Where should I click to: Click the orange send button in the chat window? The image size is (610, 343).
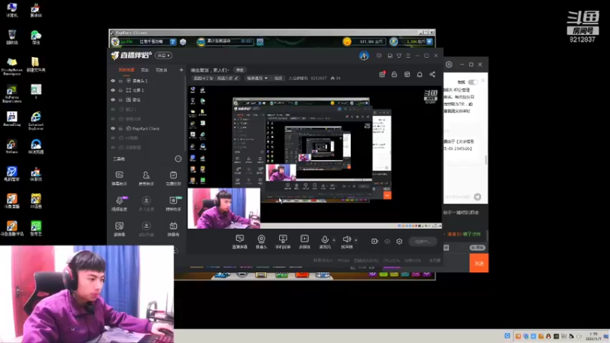pyautogui.click(x=479, y=263)
